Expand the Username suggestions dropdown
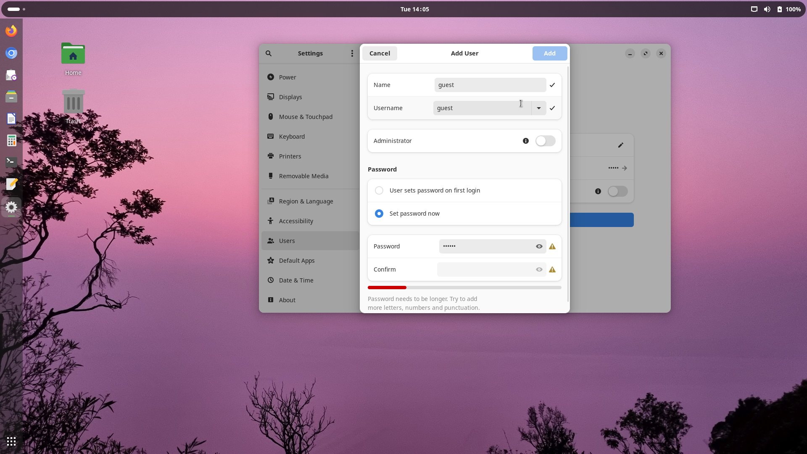 (x=538, y=108)
